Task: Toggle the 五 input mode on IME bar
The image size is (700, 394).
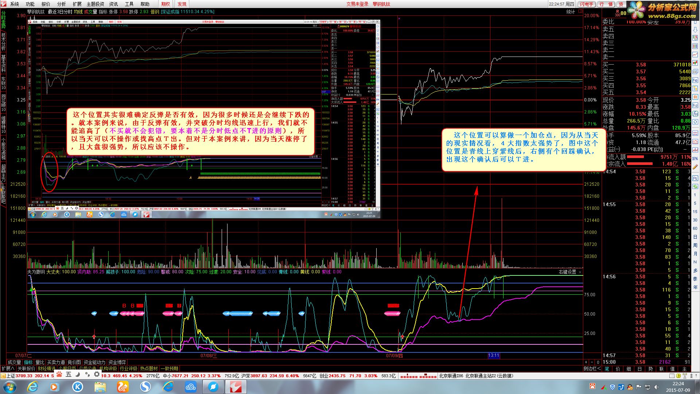Action: coord(68,374)
